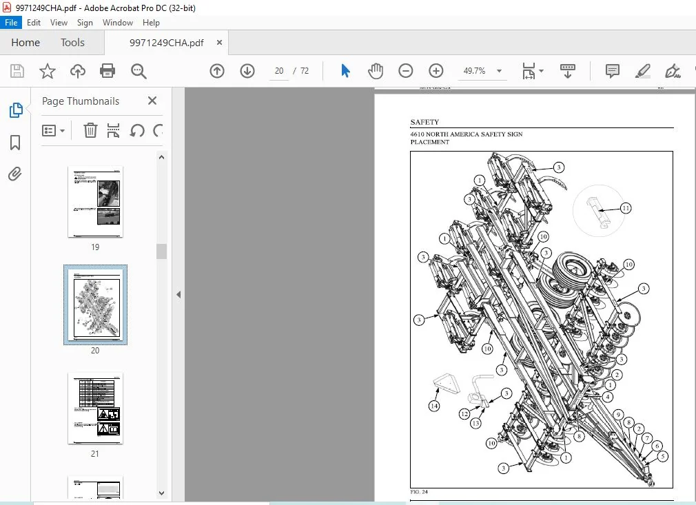Click the SAFETY heading in document

(424, 122)
